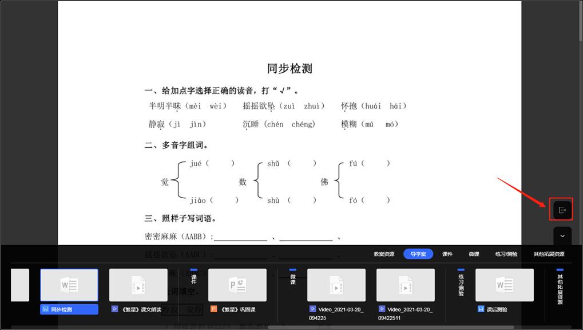Viewport: 583px width, 330px height.
Task: Click the vertical 其他拓展资源 section label
Action: point(560,289)
